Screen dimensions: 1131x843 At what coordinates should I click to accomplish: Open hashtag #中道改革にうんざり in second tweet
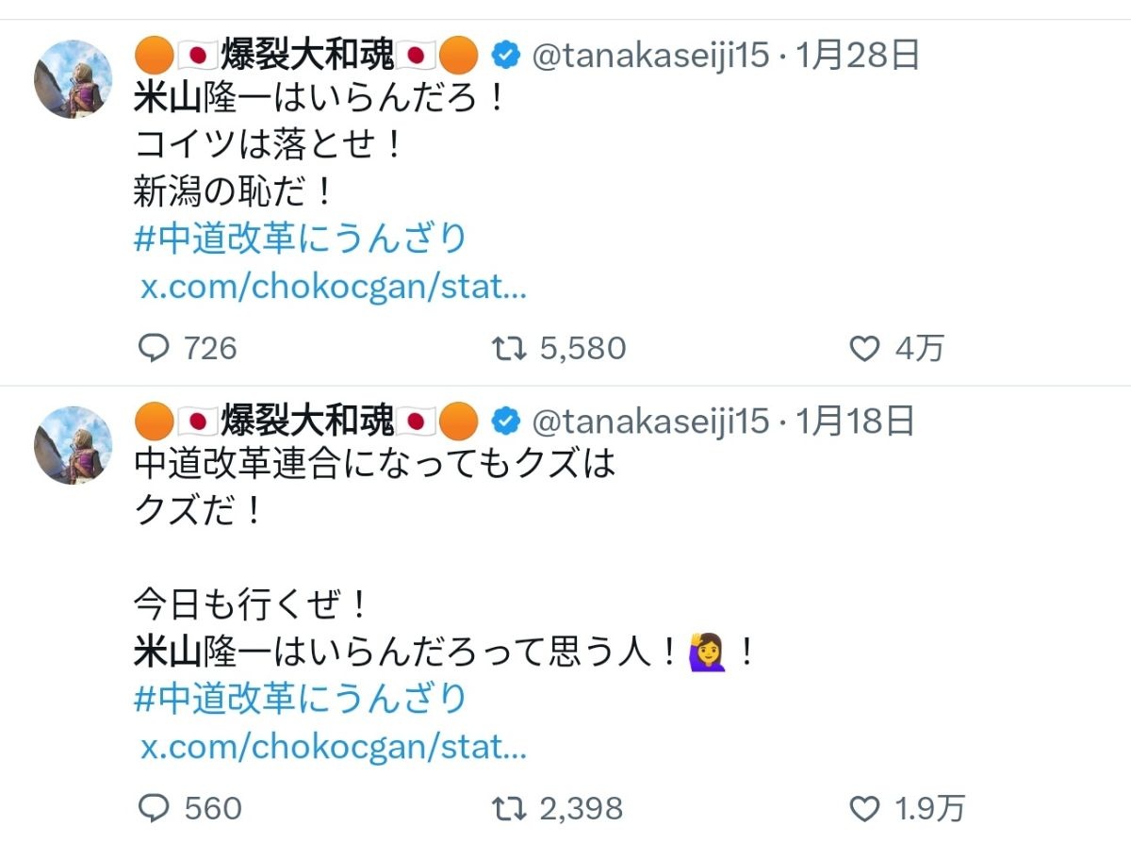[301, 699]
